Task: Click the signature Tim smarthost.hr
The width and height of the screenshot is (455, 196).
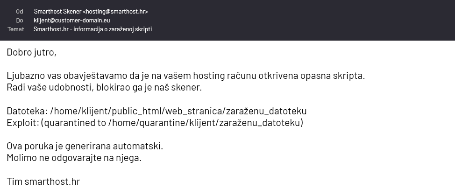Action: tap(43, 182)
